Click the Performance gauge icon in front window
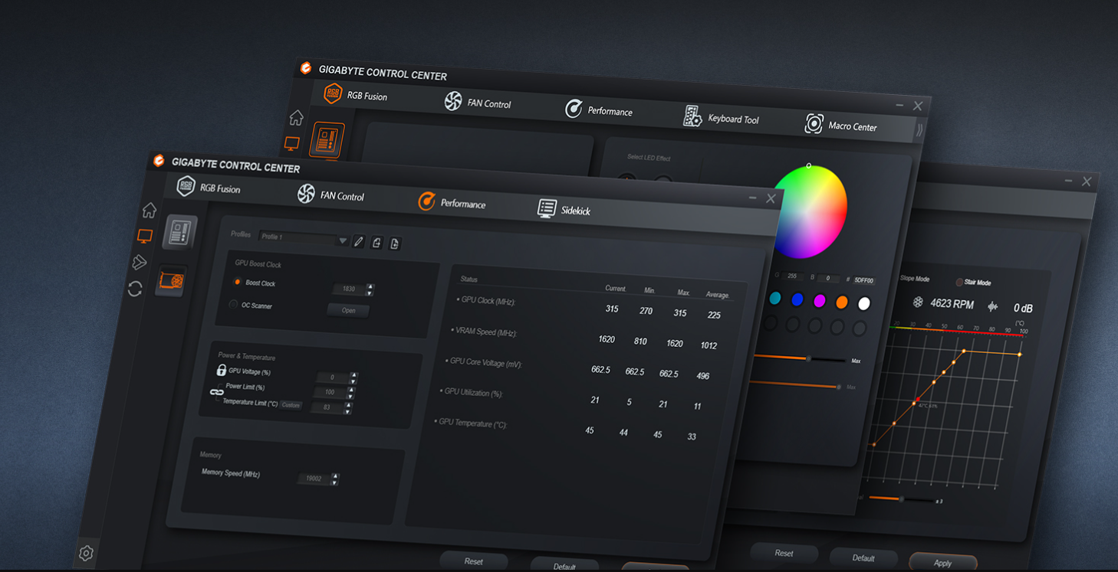 click(427, 201)
